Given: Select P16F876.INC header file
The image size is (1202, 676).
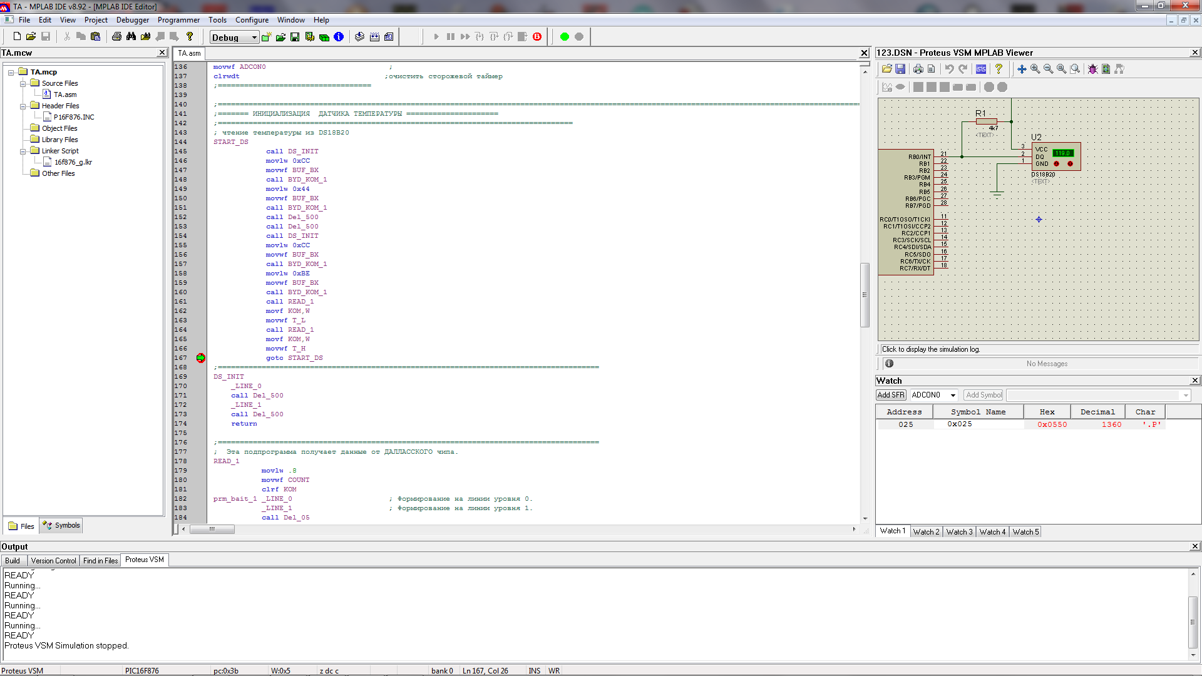Looking at the screenshot, I should [x=74, y=118].
